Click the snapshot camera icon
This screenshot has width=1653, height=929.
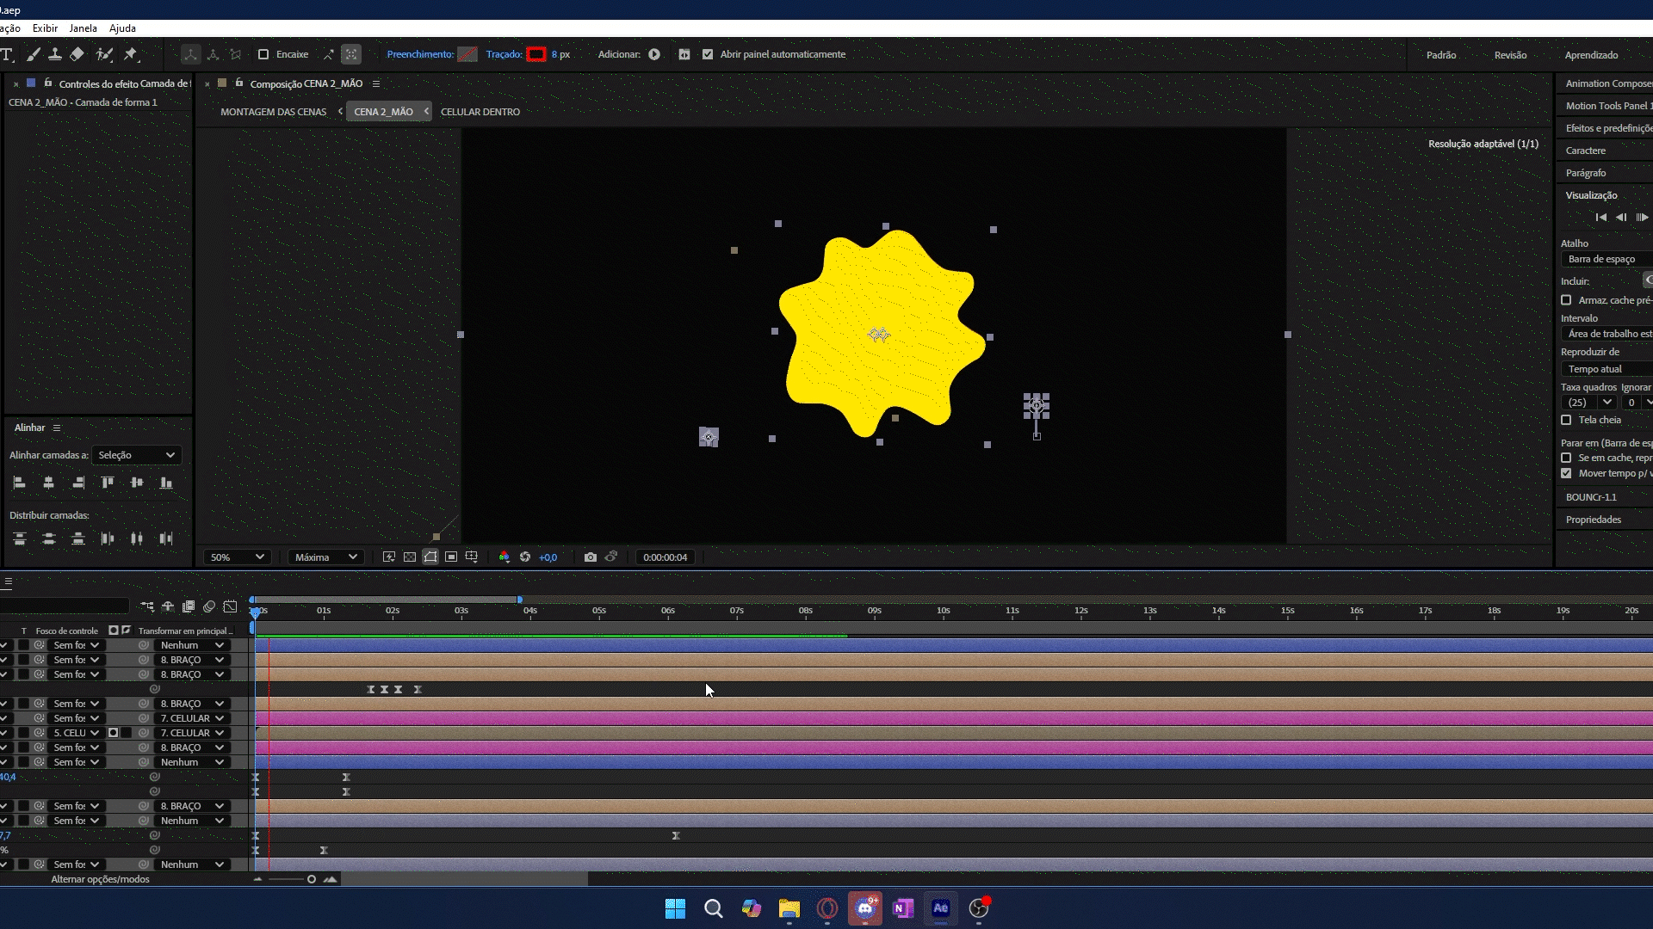click(590, 557)
